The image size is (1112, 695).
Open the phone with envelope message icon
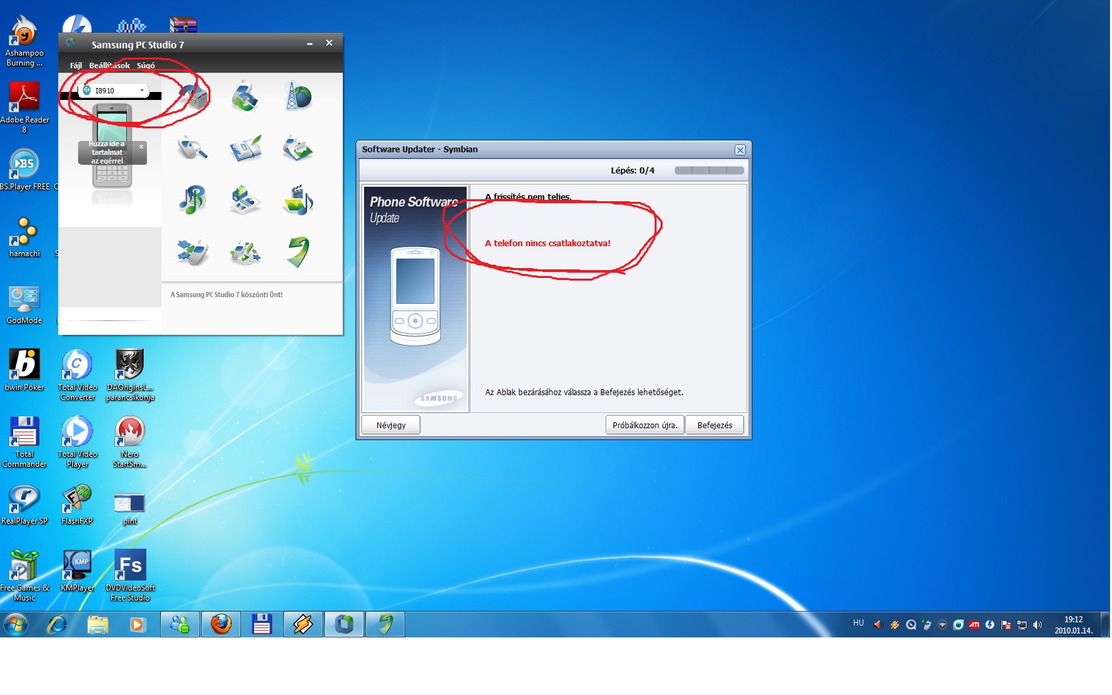(x=298, y=148)
